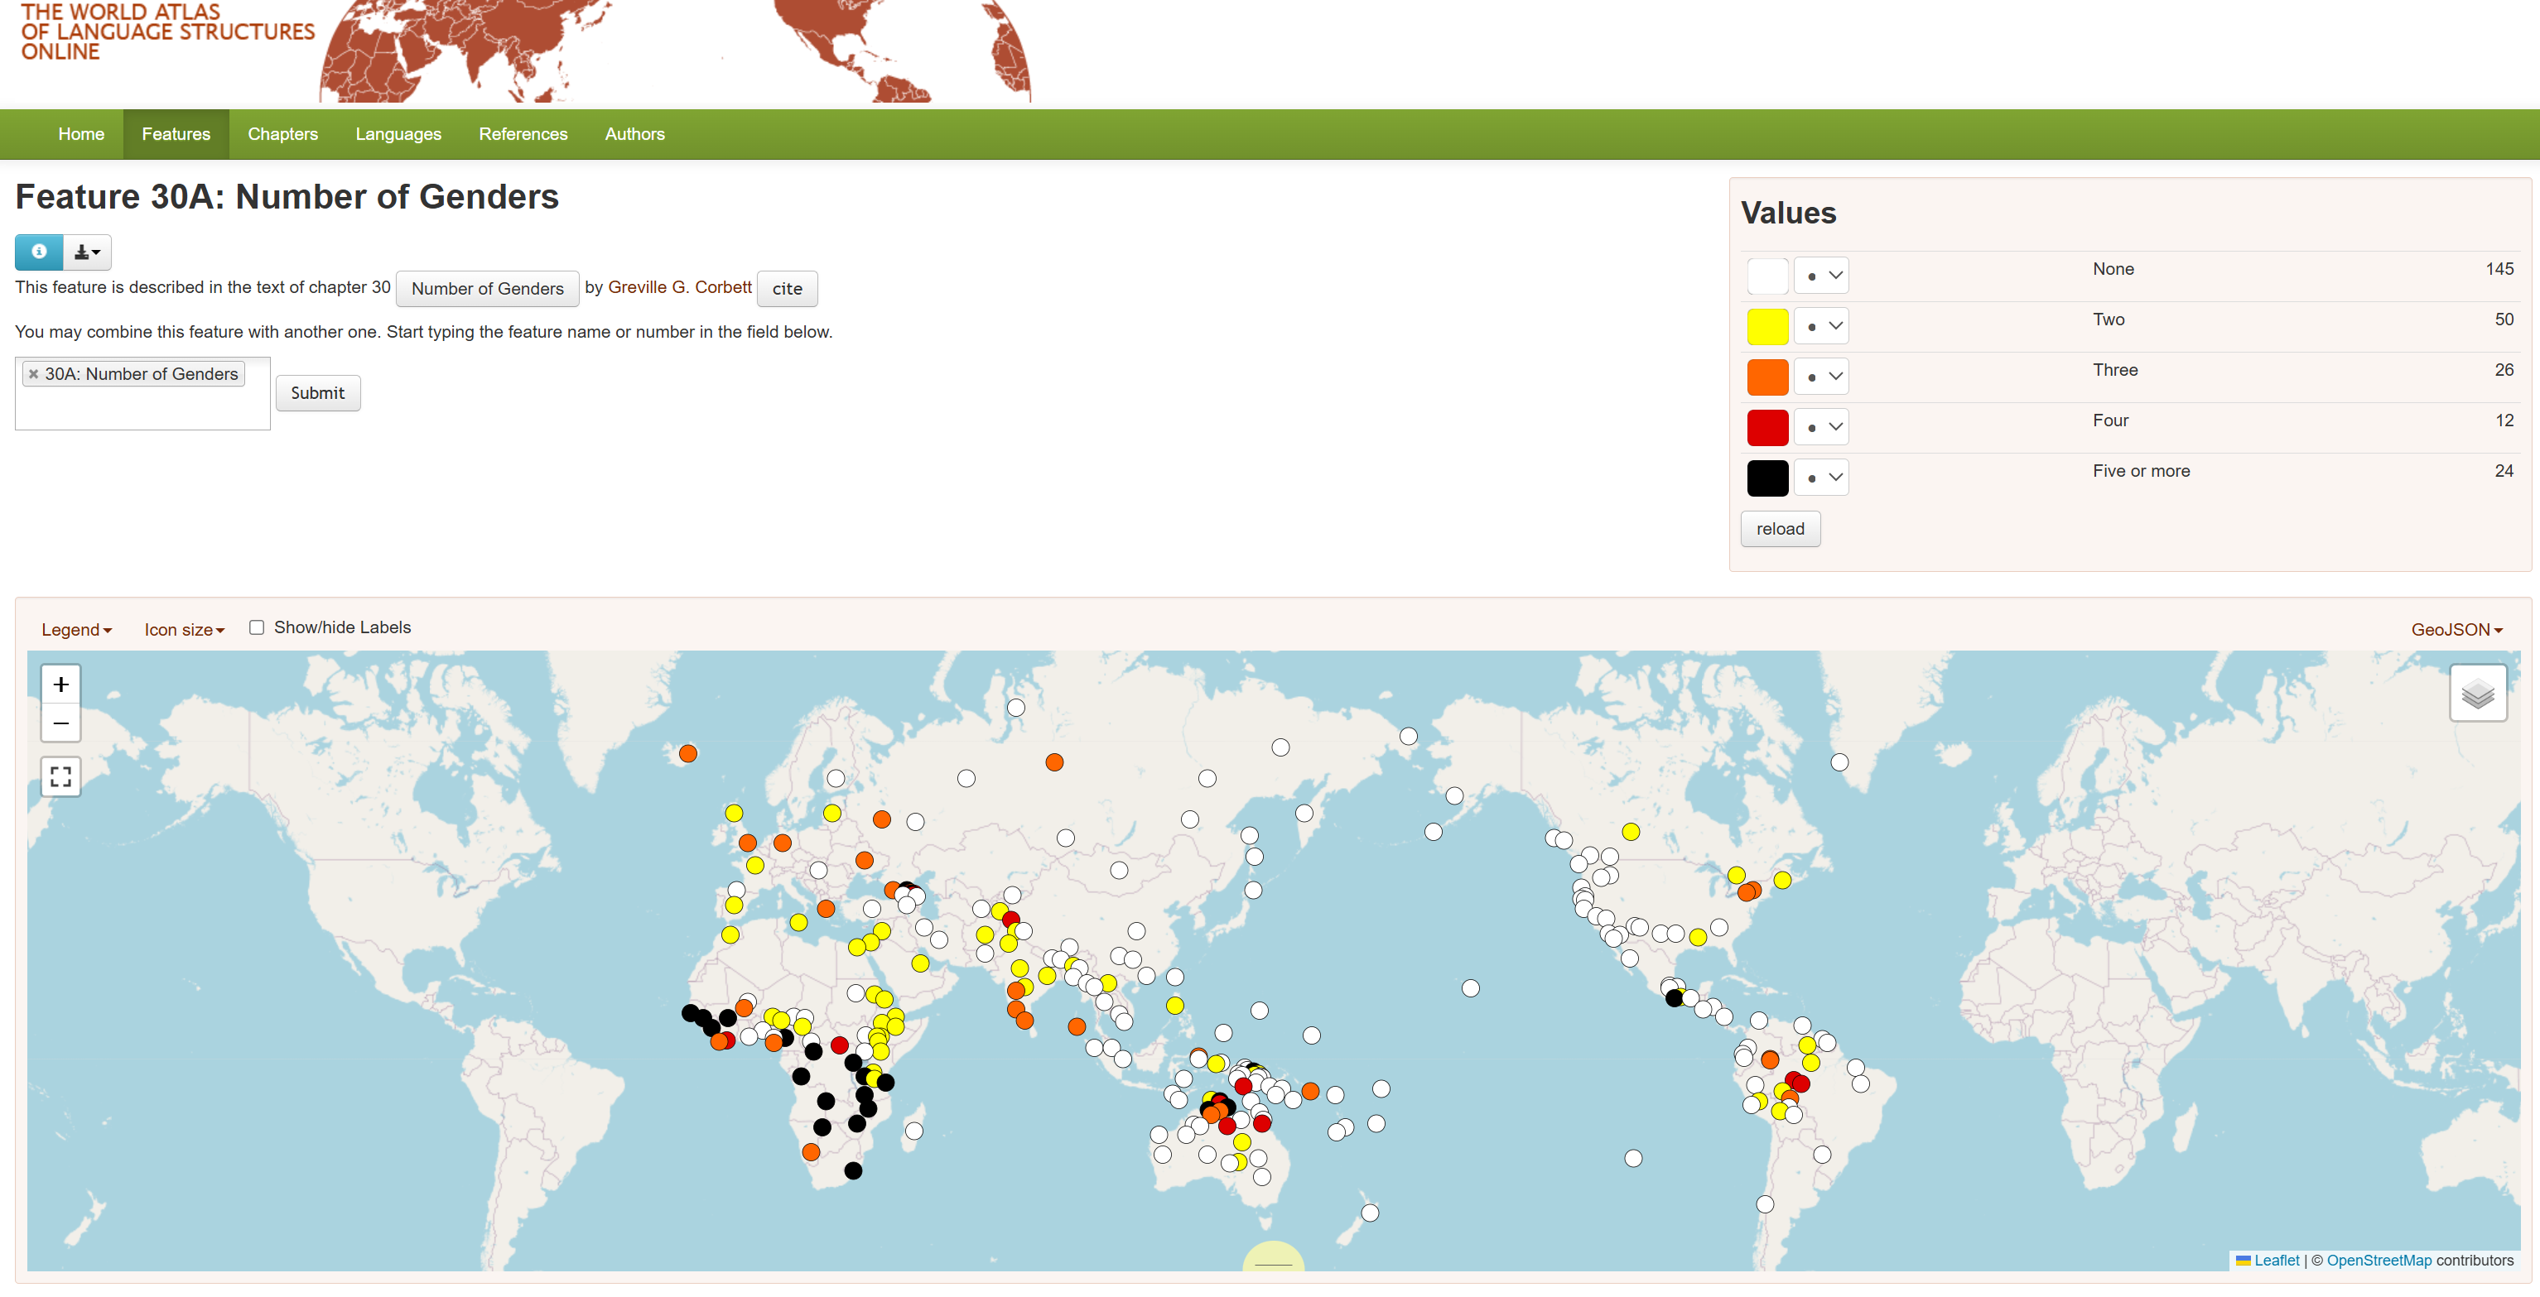Open marker shape dropdown for Two value
This screenshot has height=1297, width=2540.
pos(1821,326)
